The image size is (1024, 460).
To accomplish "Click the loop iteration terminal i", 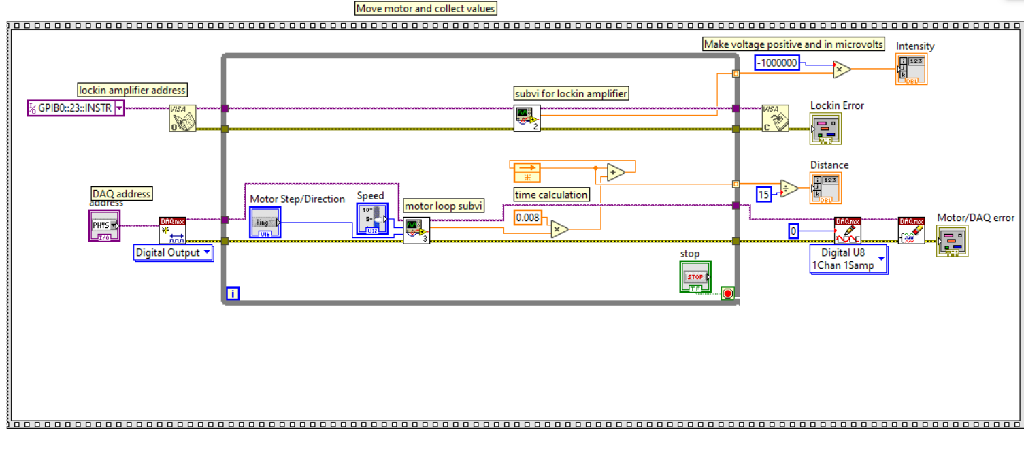I will tap(233, 294).
